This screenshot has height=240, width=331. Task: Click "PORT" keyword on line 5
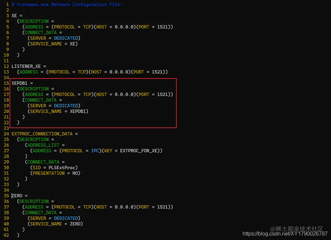coord(144,27)
